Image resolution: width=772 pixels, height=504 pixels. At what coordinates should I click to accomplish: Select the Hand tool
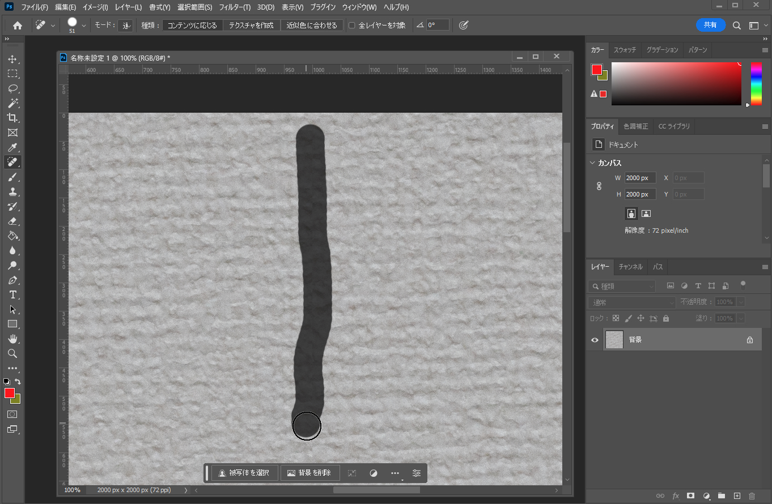[x=12, y=339]
